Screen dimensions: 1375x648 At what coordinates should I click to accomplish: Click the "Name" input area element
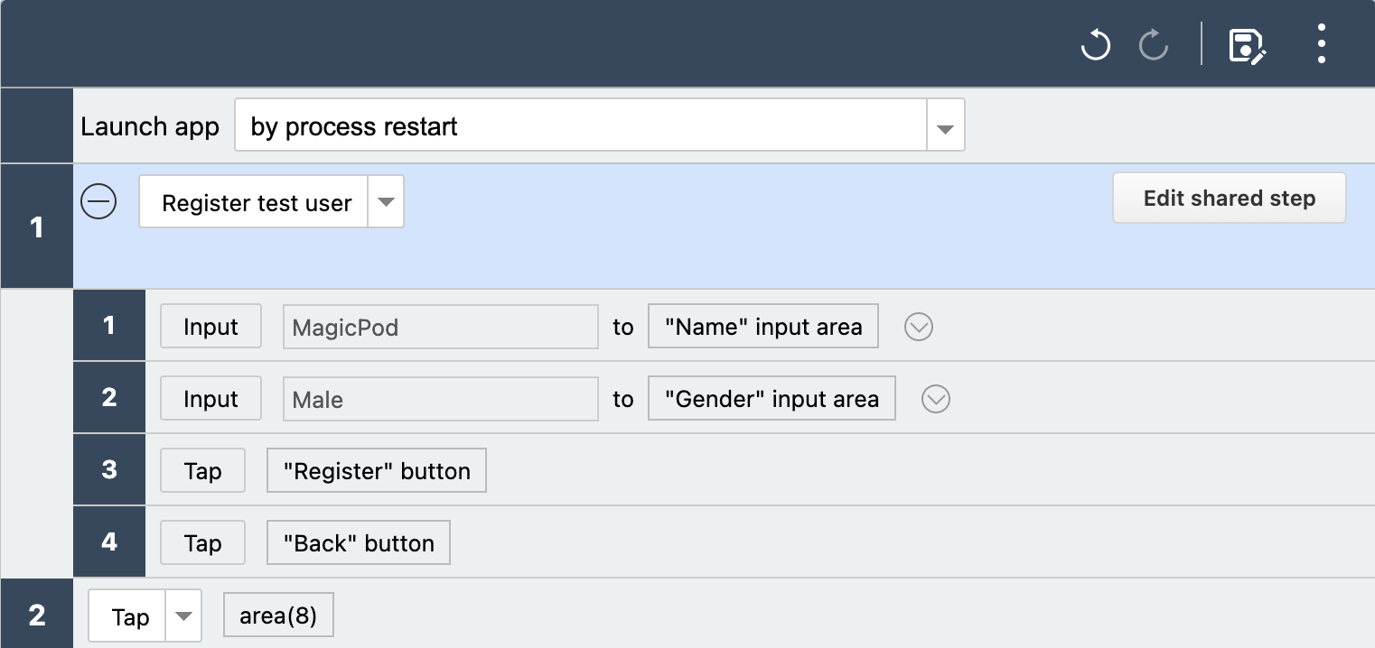763,327
